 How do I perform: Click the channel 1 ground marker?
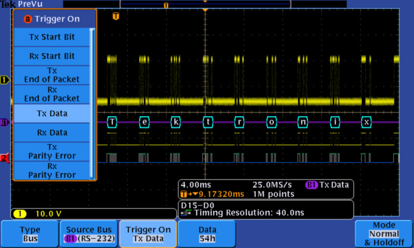[x=5, y=80]
